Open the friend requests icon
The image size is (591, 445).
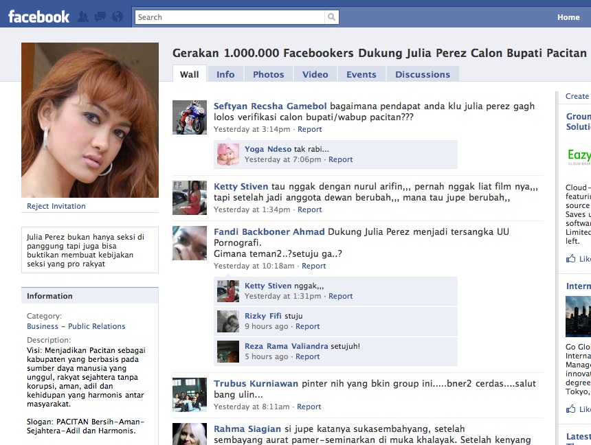point(83,16)
